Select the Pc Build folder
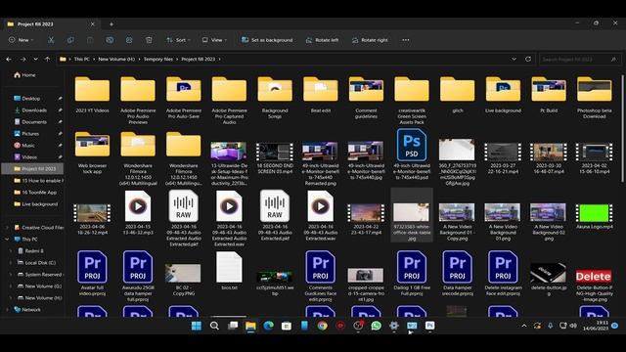This screenshot has width=626, height=352. [x=549, y=95]
